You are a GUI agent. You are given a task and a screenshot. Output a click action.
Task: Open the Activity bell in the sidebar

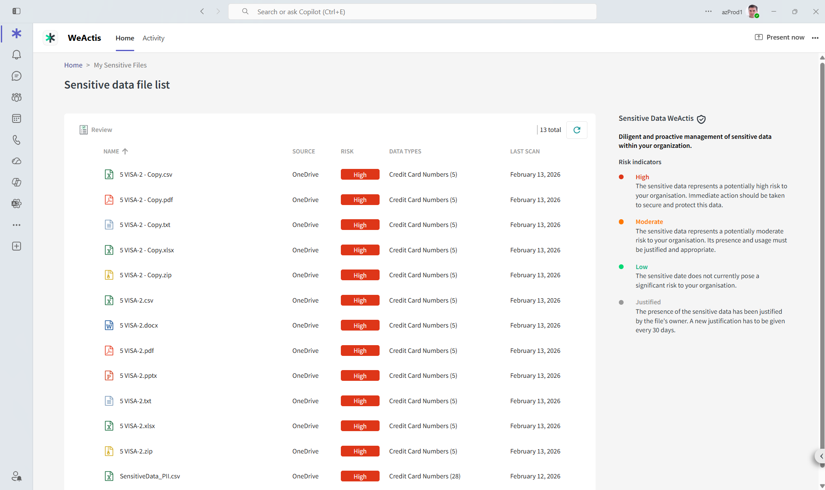tap(16, 55)
